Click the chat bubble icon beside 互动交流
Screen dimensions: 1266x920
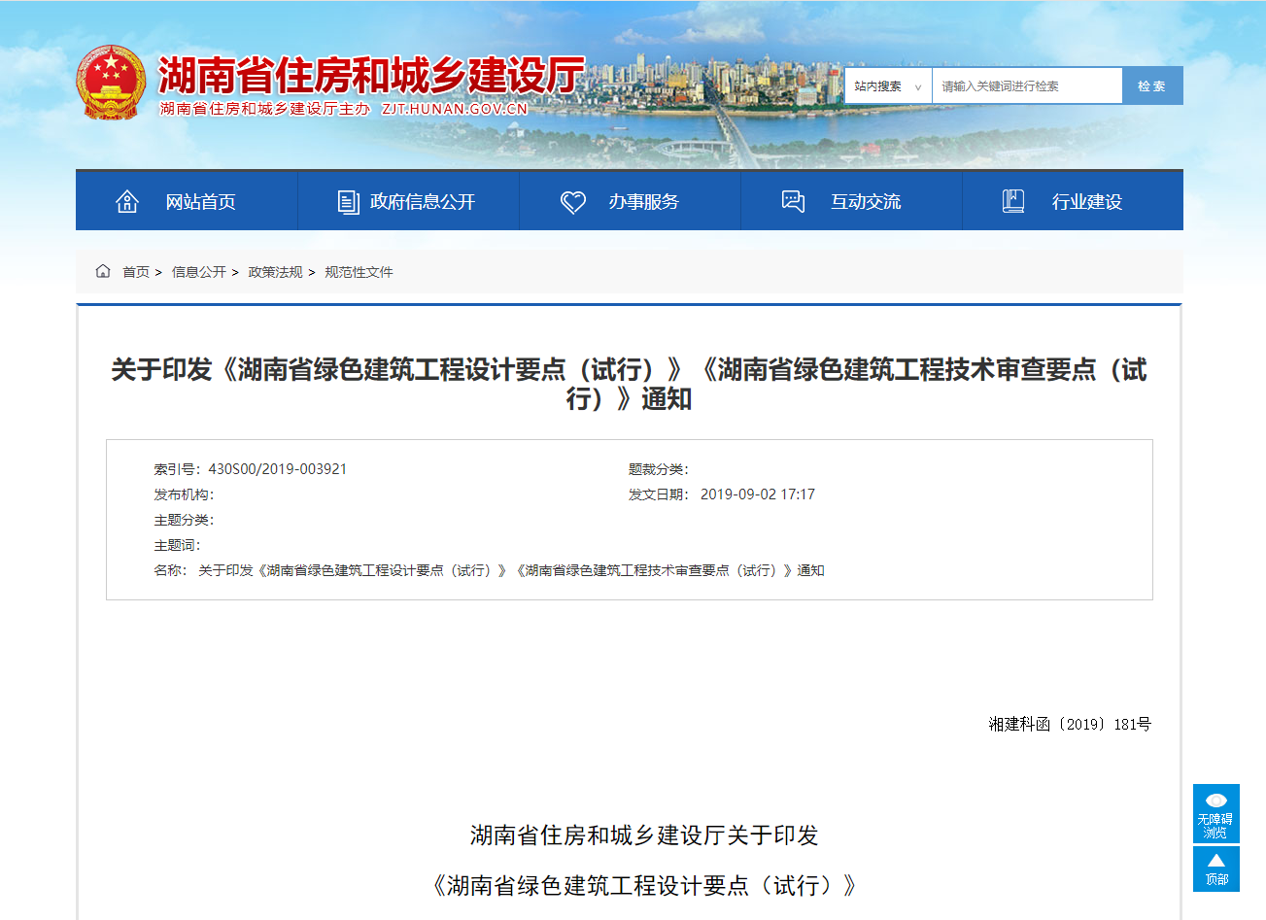pos(793,202)
